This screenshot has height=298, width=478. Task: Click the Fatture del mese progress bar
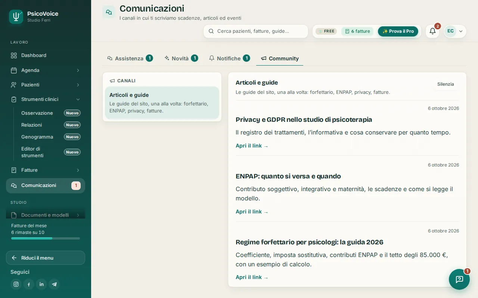point(46,238)
